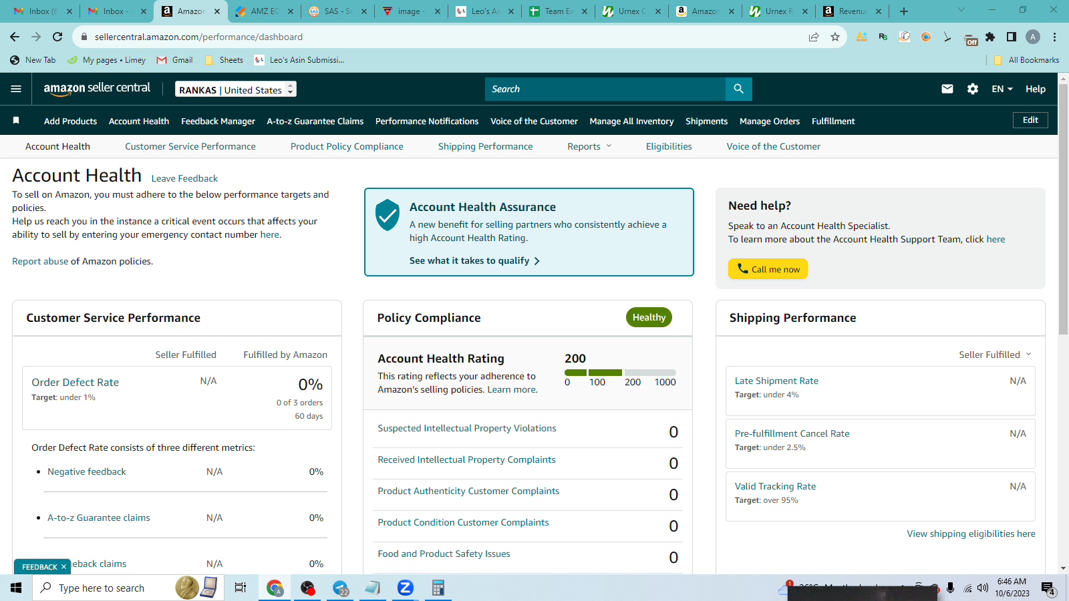Click the Report abuse link
Screen dimensions: 1069x601
pos(40,261)
